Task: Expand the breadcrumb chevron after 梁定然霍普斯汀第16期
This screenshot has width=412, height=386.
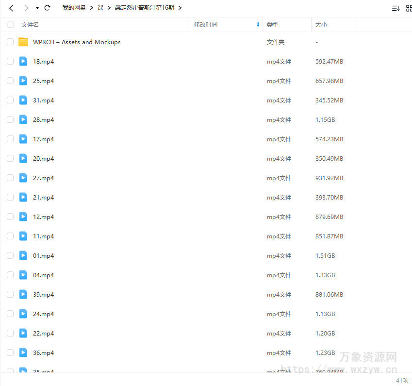Action: point(180,8)
